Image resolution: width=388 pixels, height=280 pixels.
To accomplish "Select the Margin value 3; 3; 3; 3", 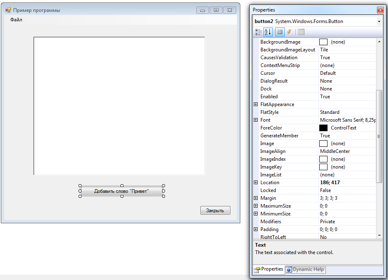I will click(x=328, y=198).
